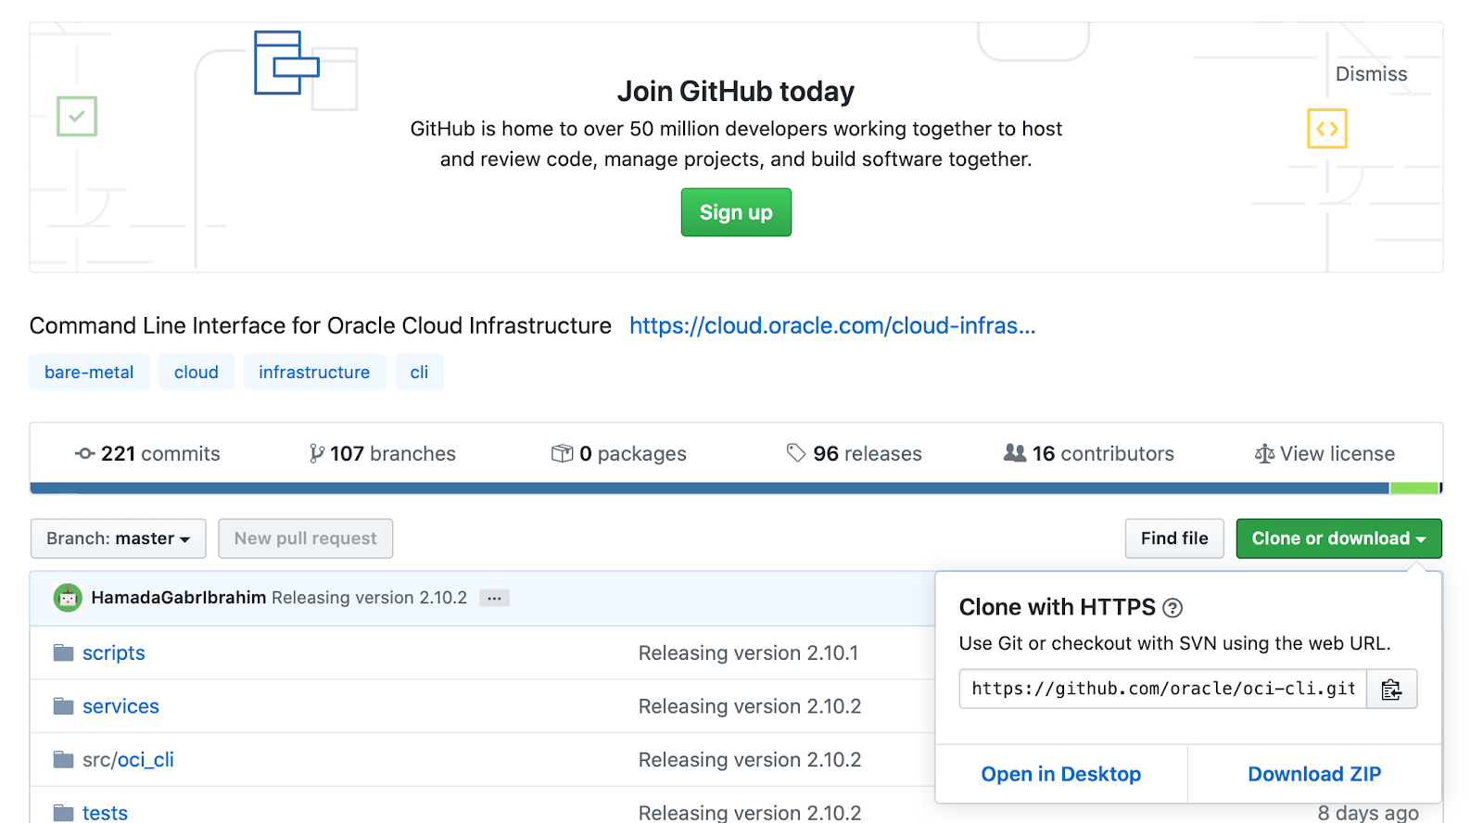Screen dimensions: 1483x823
Task: Select the bare-metal topic tag
Action: click(x=89, y=372)
